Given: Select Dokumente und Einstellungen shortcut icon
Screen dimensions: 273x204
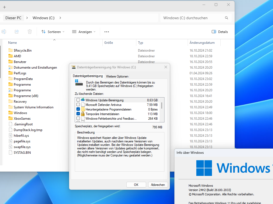Looking at the screenshot, I should [x=11, y=68].
